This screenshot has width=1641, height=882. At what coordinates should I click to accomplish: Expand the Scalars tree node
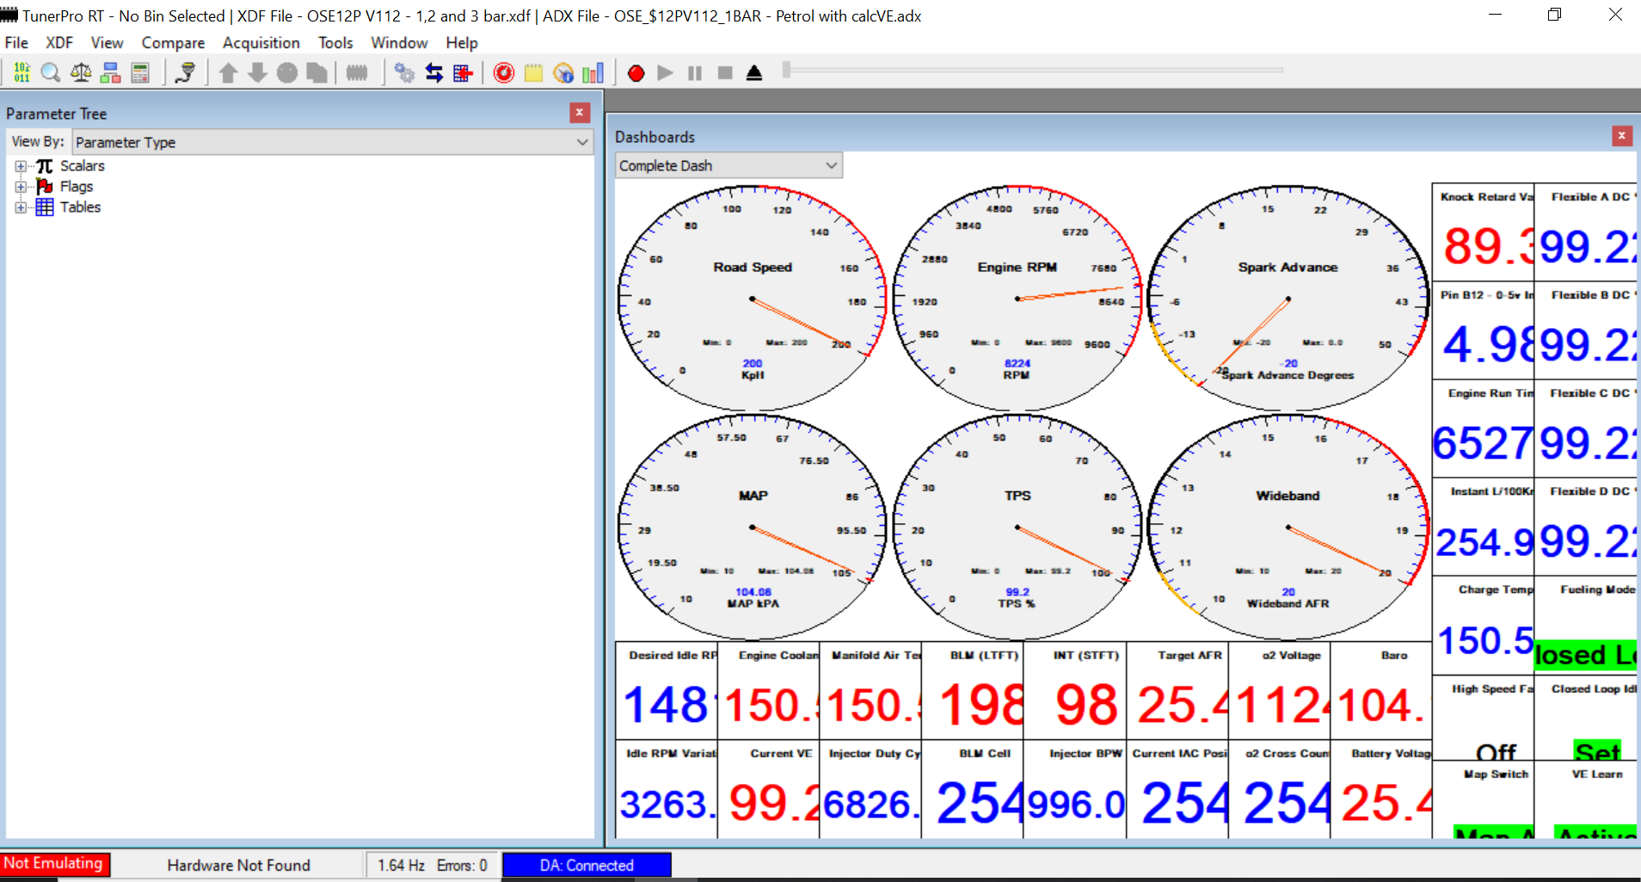pos(21,166)
